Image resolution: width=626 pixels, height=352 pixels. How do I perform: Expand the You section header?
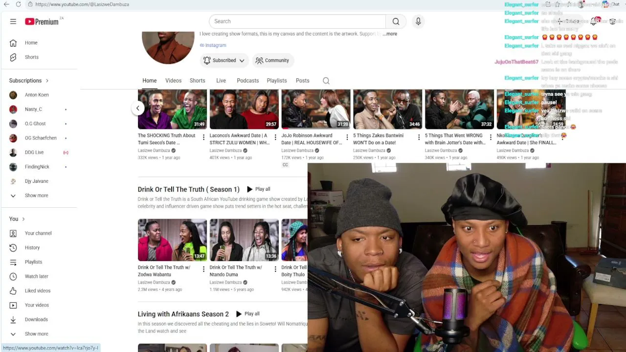click(x=17, y=219)
